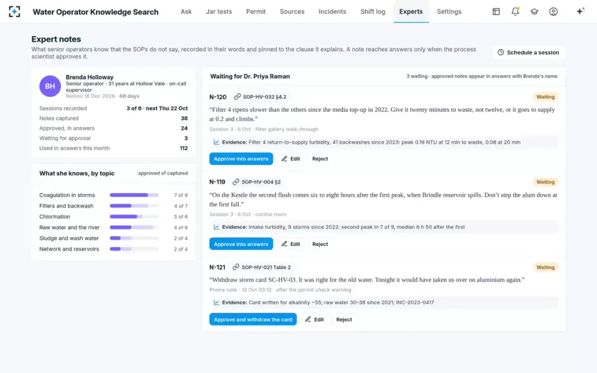This screenshot has width=597, height=373.
Task: Reject note N-120
Action: [320, 159]
